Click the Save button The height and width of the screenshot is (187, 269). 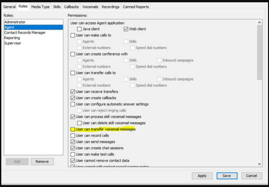(227, 176)
